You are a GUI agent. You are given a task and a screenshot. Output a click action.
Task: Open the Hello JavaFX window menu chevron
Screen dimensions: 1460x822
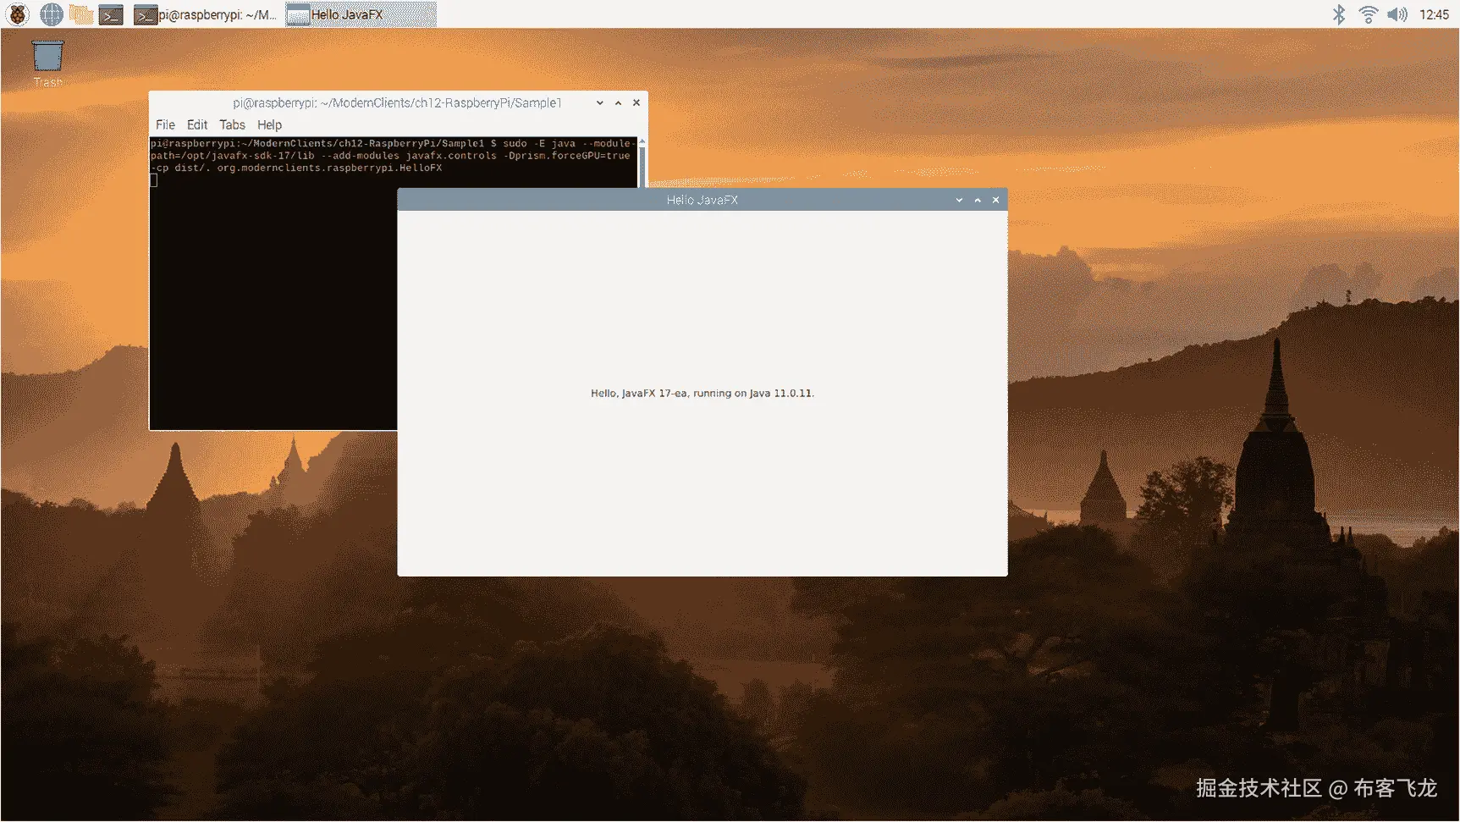pos(958,200)
